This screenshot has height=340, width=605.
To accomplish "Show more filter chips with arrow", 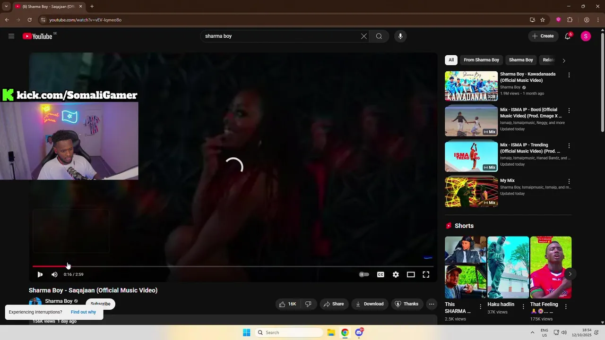I will 564,60.
